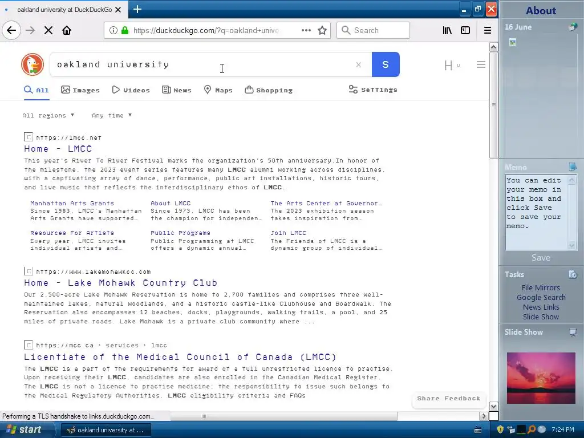Click the lakemohawkcc.com favicon
This screenshot has height=438, width=584.
pos(29,271)
